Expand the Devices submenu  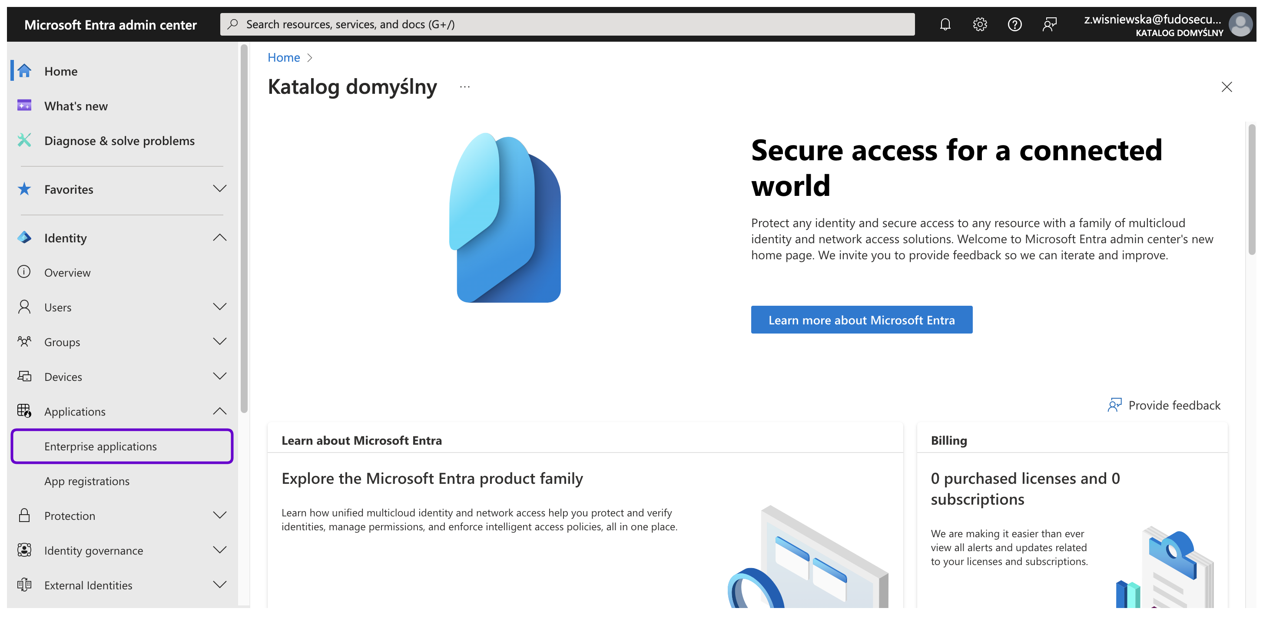click(220, 377)
